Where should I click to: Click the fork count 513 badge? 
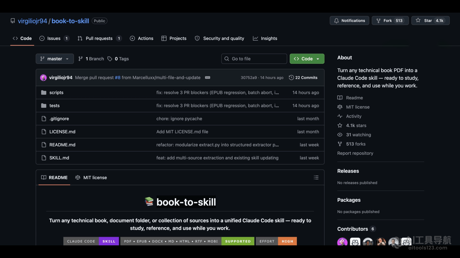399,21
